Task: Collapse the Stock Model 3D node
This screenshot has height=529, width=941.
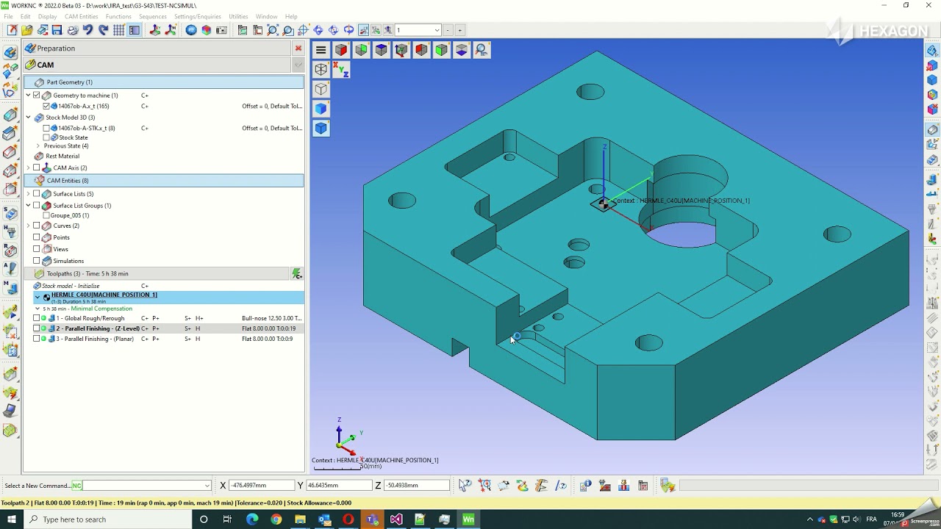Action: click(28, 117)
